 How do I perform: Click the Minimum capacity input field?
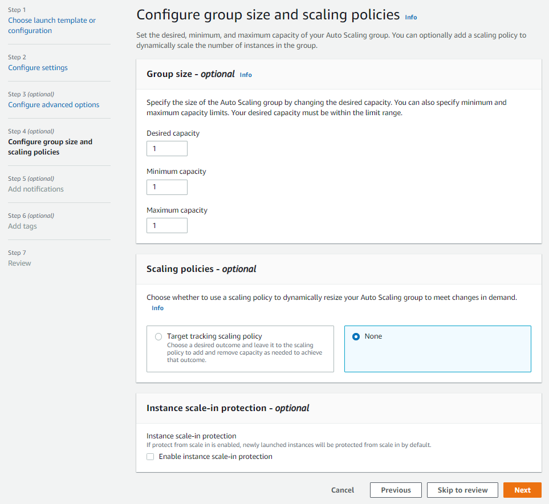tap(167, 187)
